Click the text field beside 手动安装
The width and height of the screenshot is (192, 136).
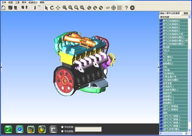pos(88,129)
